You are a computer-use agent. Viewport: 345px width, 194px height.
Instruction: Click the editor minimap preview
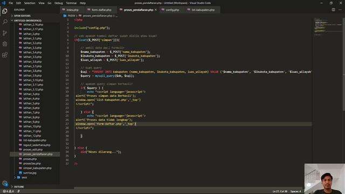coord(328,27)
